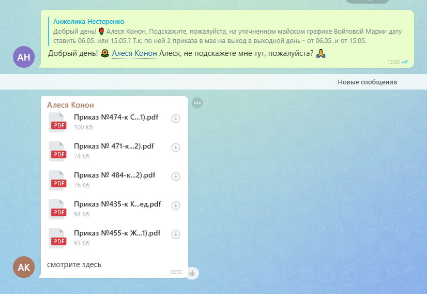427x294 pixels.
Task: Download Приказ №474-к С...1).pdf file
Action: [176, 119]
